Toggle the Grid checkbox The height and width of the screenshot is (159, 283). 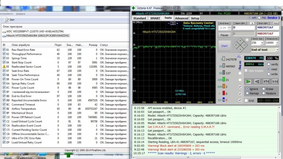coord(247,101)
